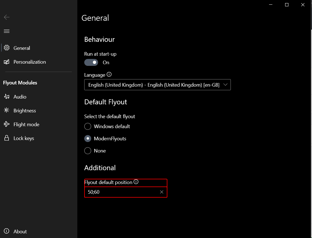Click info icon beside Flyout default position
Image resolution: width=312 pixels, height=238 pixels.
[136, 182]
